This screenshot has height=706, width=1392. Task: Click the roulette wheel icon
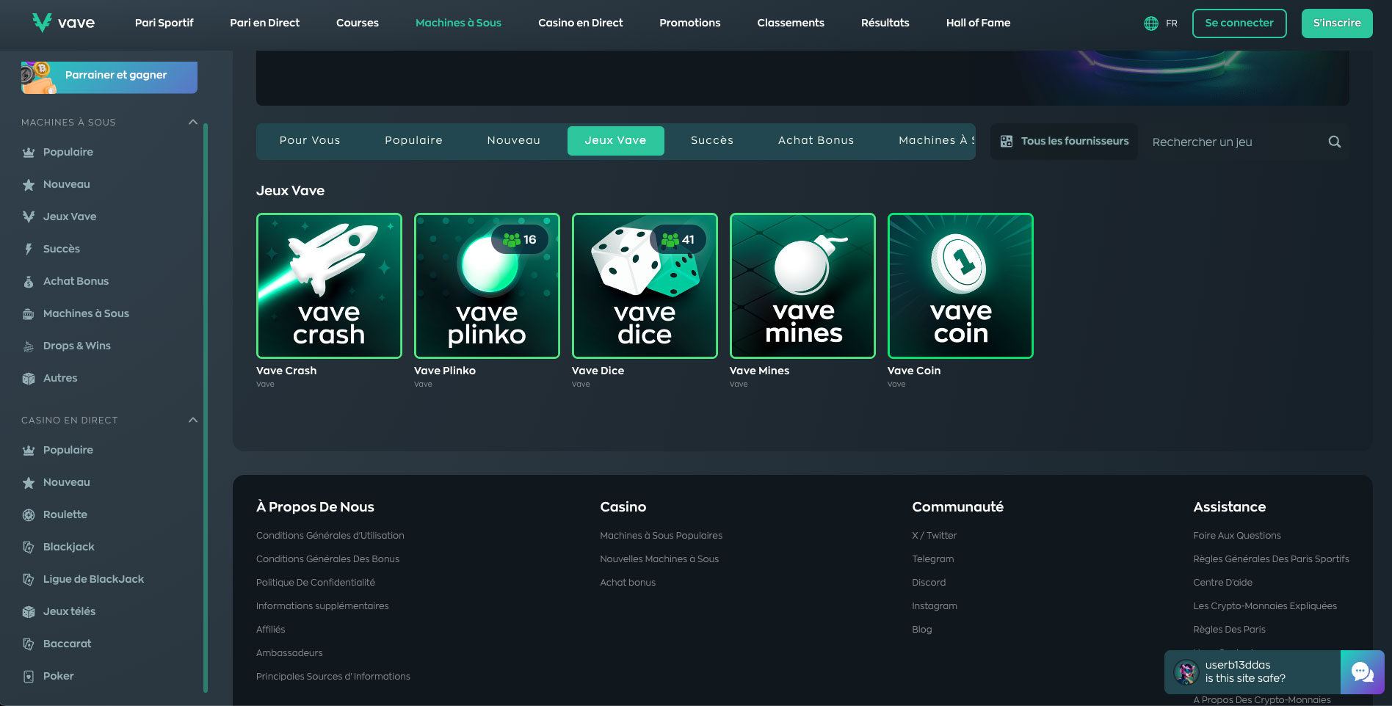[29, 515]
